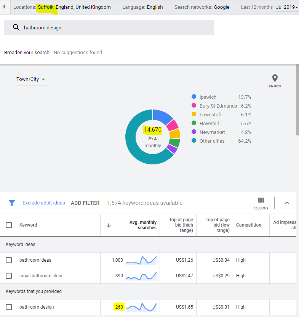Click the US$2.47 bid value
This screenshot has height=317, width=299.
click(x=184, y=276)
